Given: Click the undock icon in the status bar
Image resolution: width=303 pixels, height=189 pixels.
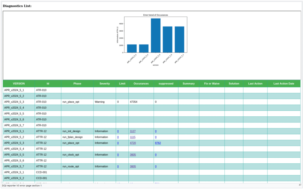Looking at the screenshot, I should (x=300, y=185).
